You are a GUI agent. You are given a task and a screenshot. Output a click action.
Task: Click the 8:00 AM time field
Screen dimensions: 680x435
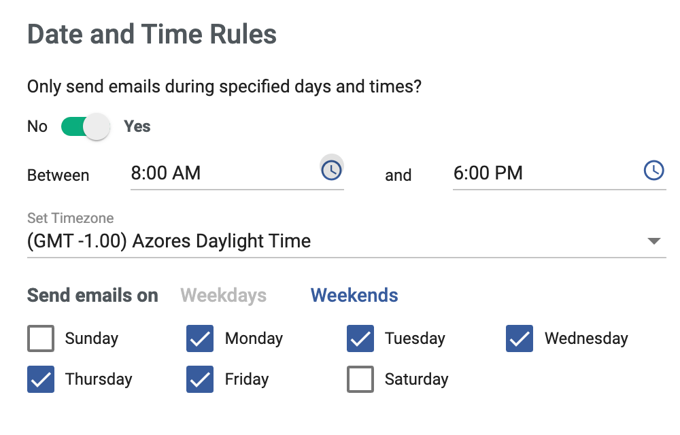click(204, 173)
